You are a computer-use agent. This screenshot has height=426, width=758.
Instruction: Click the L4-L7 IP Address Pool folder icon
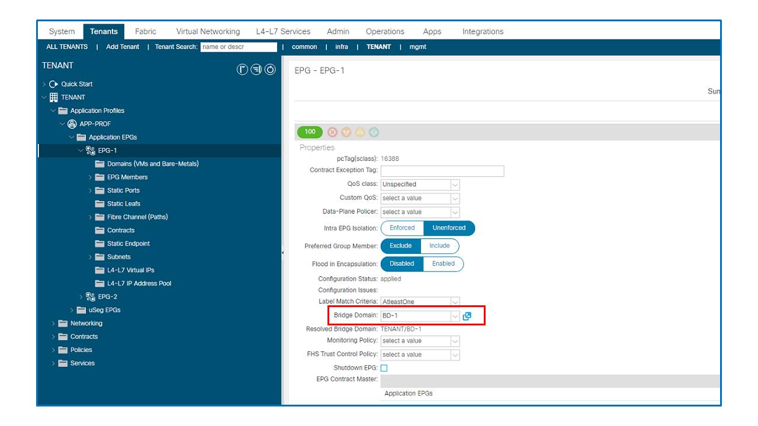coord(99,283)
